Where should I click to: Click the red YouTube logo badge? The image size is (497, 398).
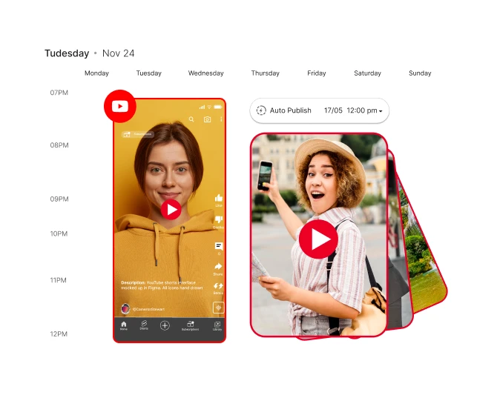[119, 106]
